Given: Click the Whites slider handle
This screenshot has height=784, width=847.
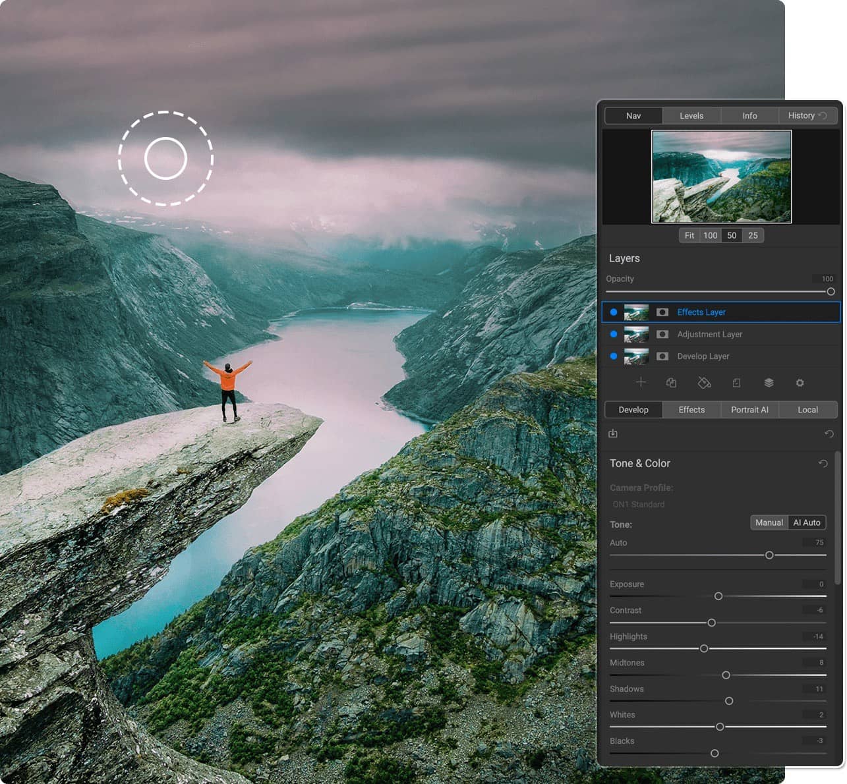Looking at the screenshot, I should click(720, 727).
